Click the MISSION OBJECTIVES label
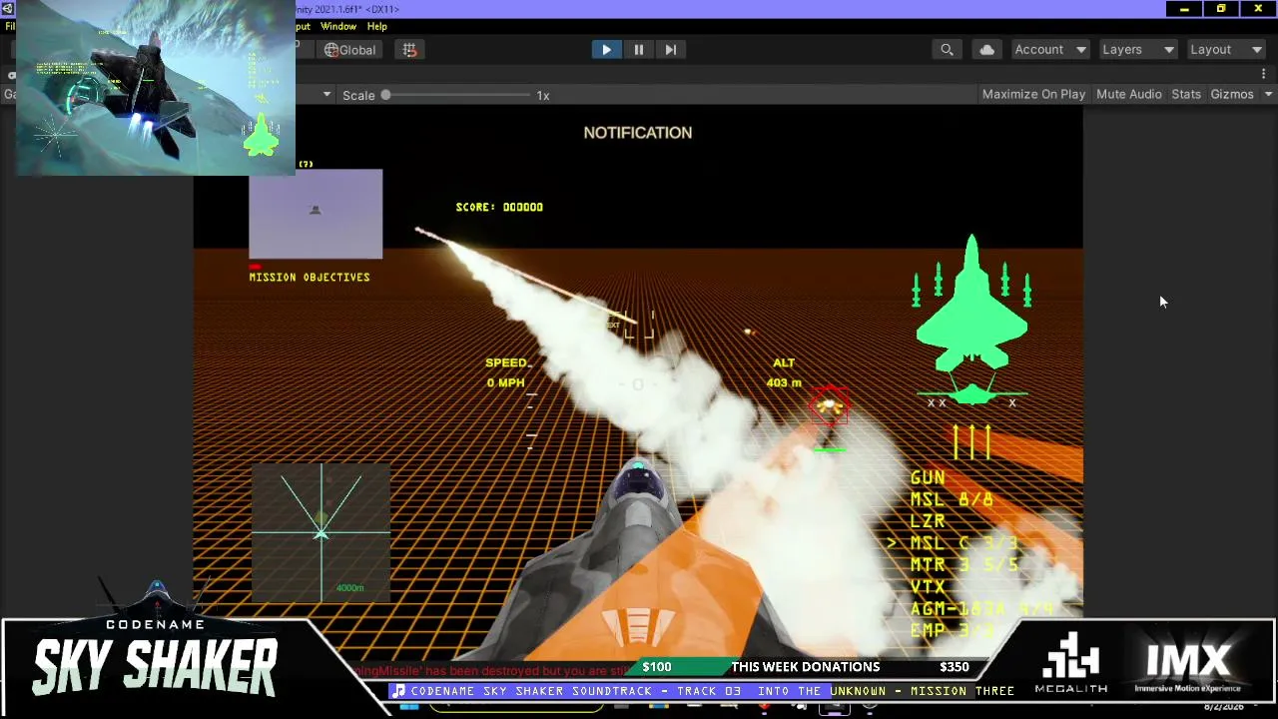 (x=310, y=278)
